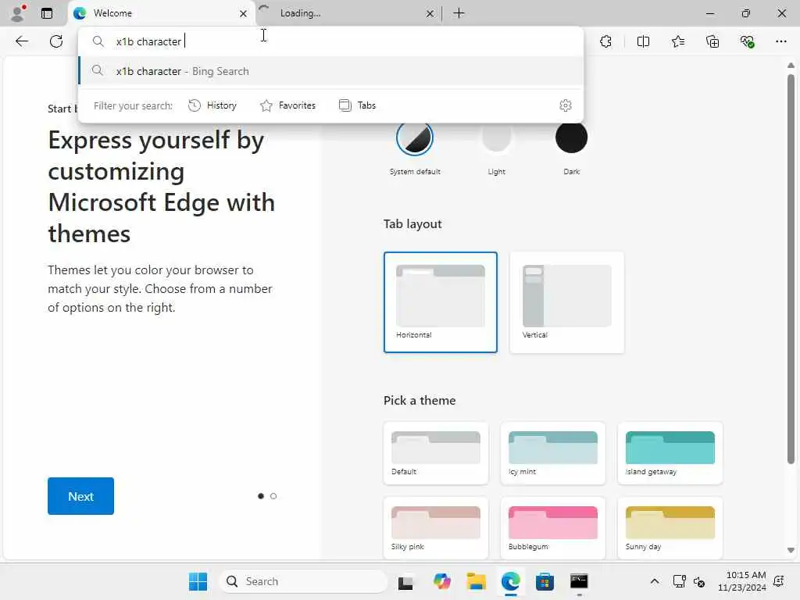
Task: Select the Horizontal tab layout
Action: 441,302
